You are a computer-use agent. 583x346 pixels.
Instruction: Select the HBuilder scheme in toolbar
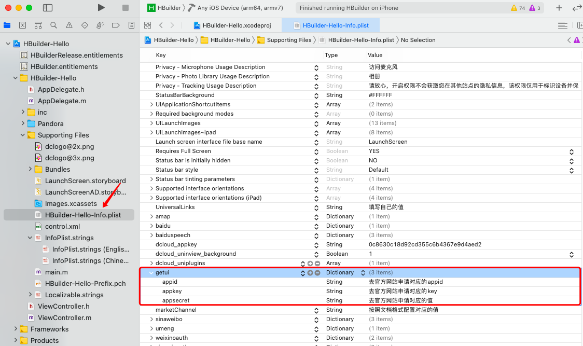pyautogui.click(x=164, y=8)
